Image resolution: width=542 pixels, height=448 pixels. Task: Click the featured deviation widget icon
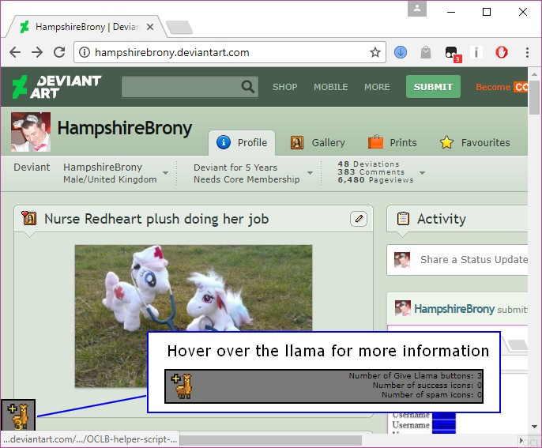[29, 218]
